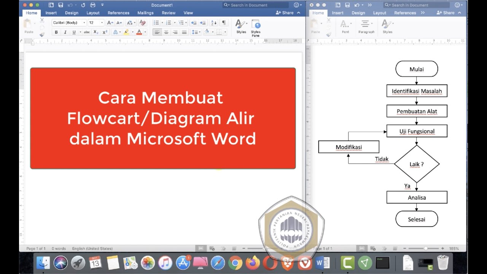Switch to Design tab in Document1 window

[72, 13]
